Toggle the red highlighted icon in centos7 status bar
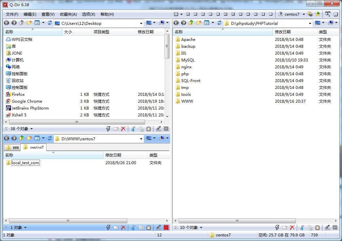This screenshot has width=342, height=241. pyautogui.click(x=166, y=228)
